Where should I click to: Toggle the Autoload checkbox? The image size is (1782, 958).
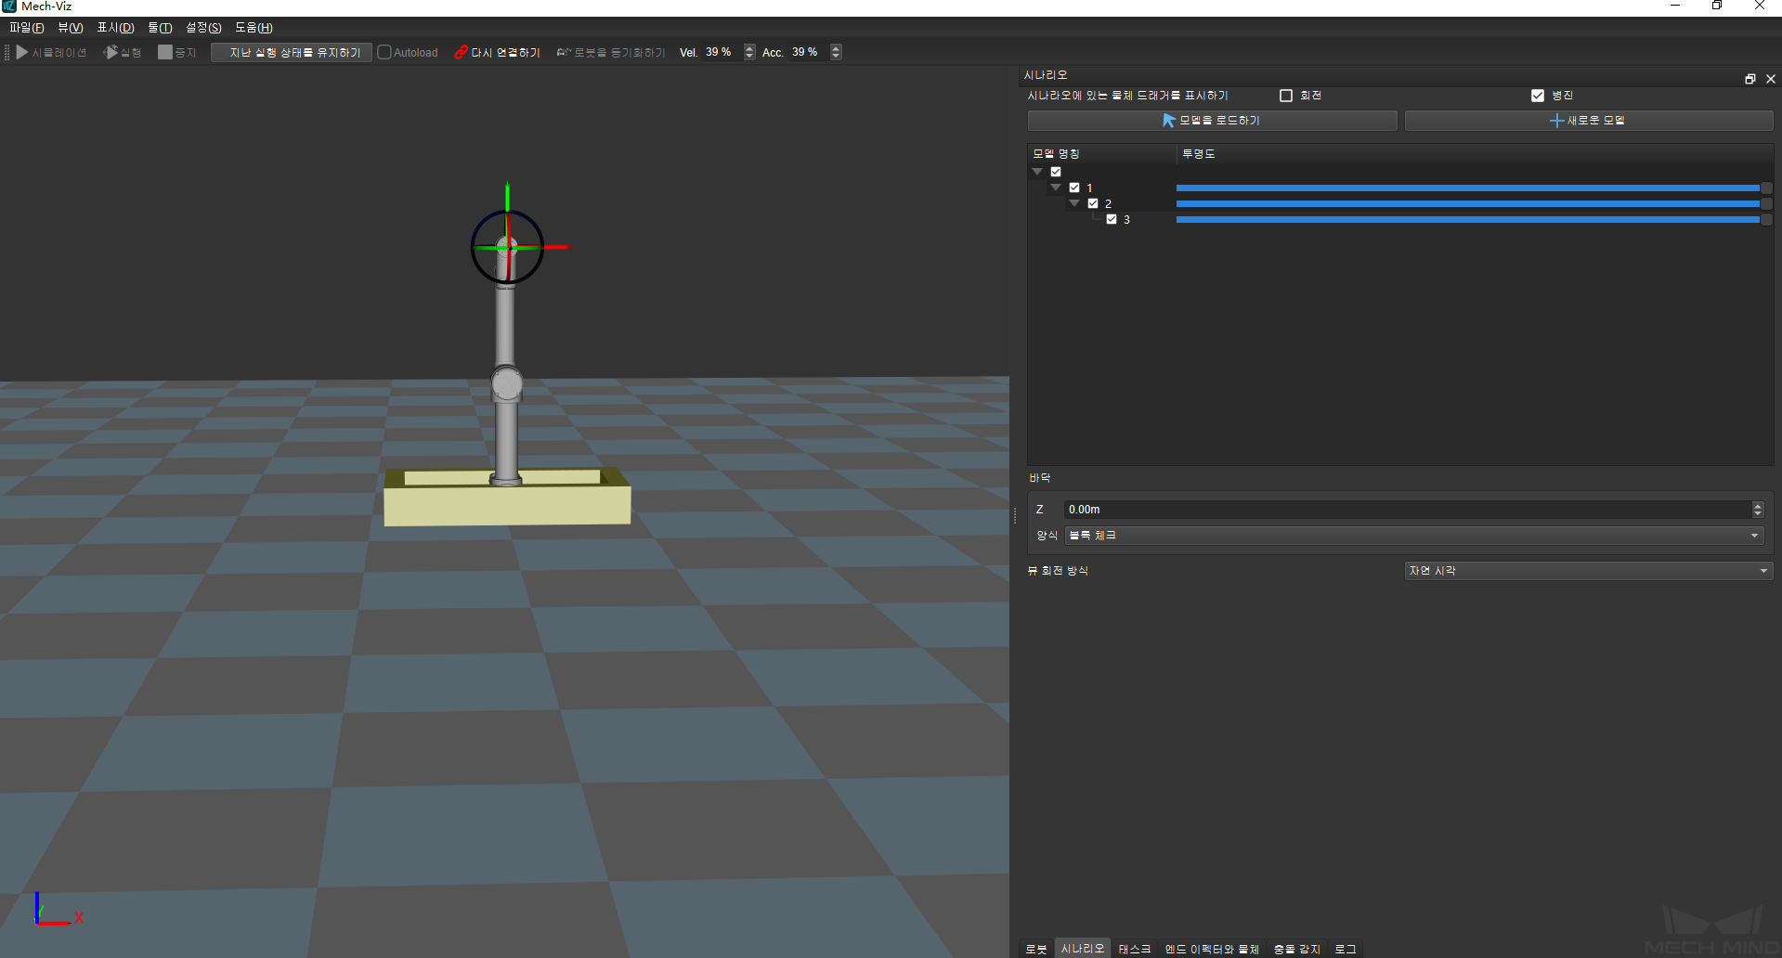384,53
